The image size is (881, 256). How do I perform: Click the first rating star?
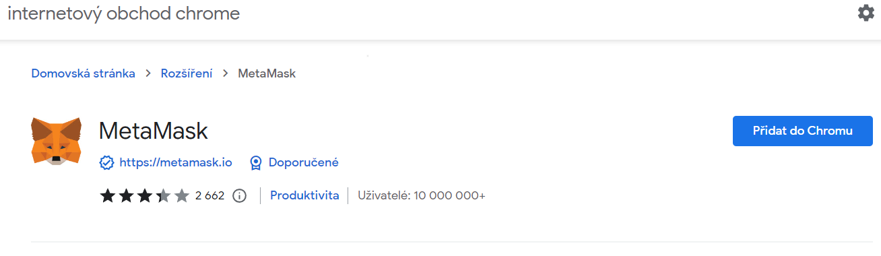108,196
